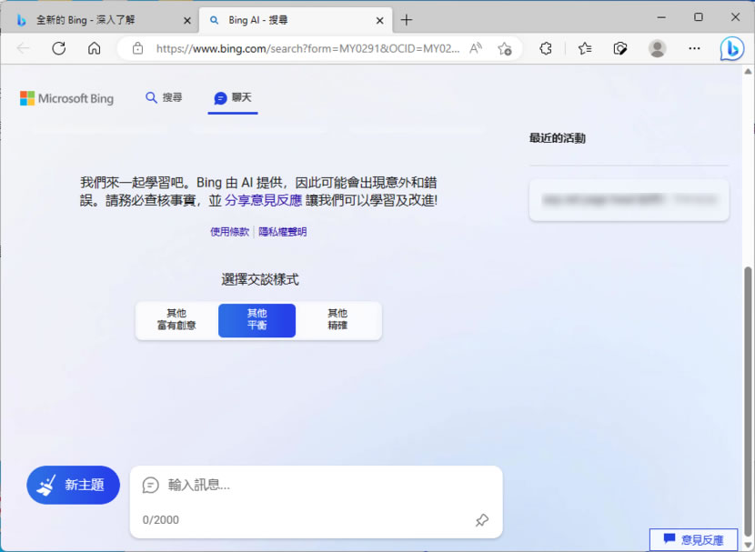Click the browser back arrow

pos(23,48)
